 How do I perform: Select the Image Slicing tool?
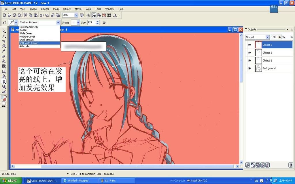coord(4,92)
